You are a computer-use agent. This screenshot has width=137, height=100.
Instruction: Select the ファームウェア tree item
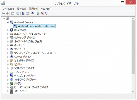[x=21, y=91]
